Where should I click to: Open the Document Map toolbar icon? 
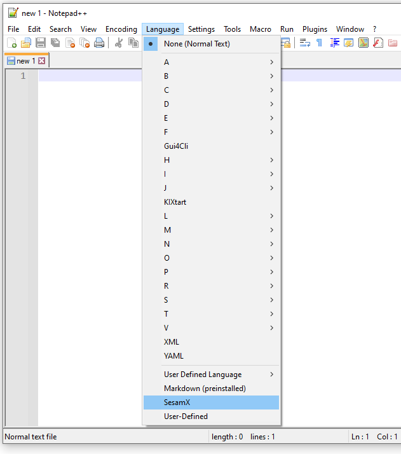[x=364, y=43]
